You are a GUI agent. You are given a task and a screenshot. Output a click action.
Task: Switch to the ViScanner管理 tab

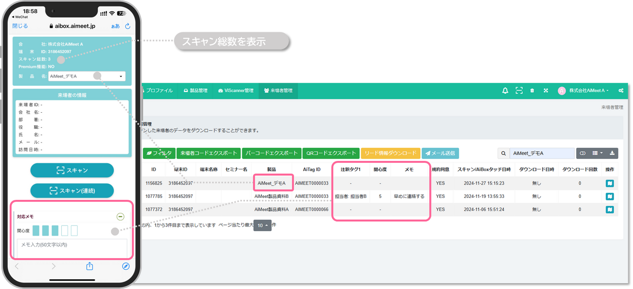point(236,91)
